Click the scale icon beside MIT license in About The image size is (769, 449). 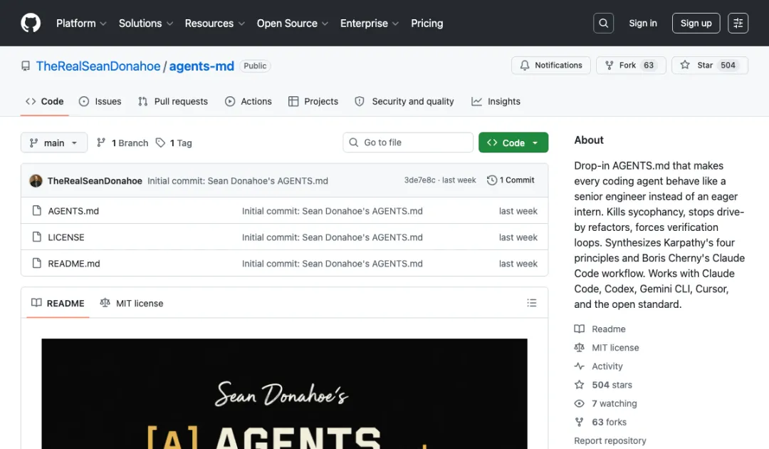[579, 347]
